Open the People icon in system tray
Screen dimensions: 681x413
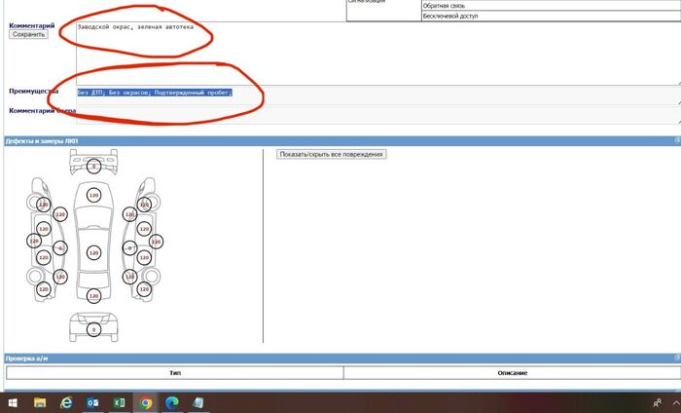pos(657,403)
